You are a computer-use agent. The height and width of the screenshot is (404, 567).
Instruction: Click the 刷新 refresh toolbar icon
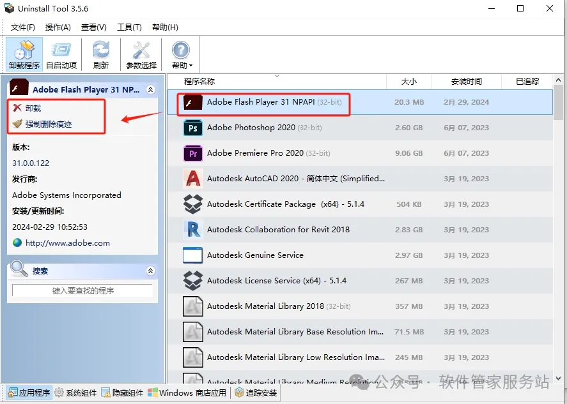tap(101, 54)
